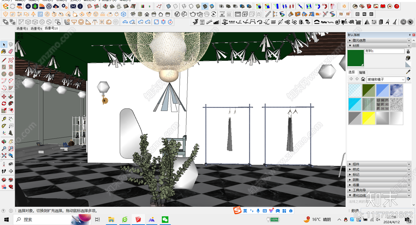Go to the materials home library
416x225 pixels.
tap(363, 79)
